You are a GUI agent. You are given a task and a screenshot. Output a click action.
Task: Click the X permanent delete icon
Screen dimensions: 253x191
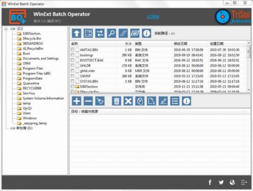[128, 101]
